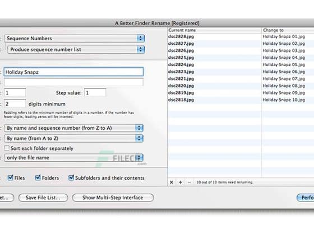Select dsc2825.jpg in the file list
Viewport: 314px width, 235px height.
[181, 58]
